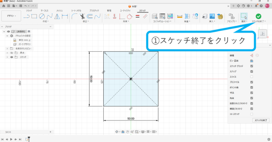Open the Inspect (検査) dropdown
The height and width of the screenshot is (142, 272).
tap(187, 21)
